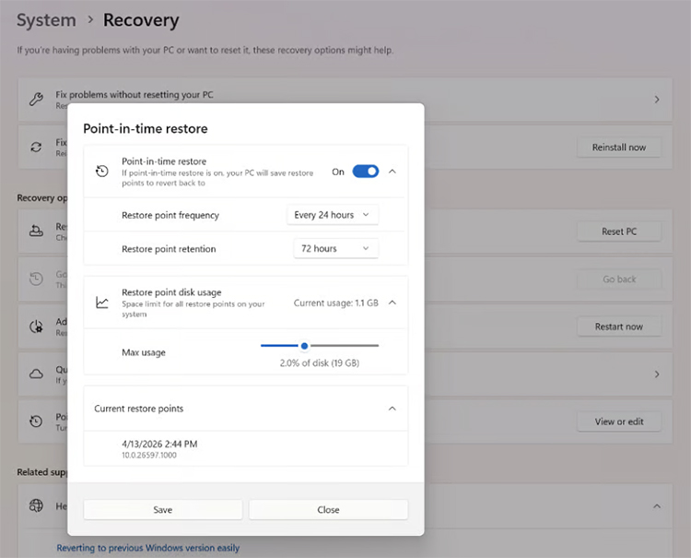
Task: Click the Close button in dialog
Action: click(328, 509)
